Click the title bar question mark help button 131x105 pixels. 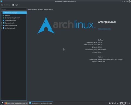pos(122,1)
